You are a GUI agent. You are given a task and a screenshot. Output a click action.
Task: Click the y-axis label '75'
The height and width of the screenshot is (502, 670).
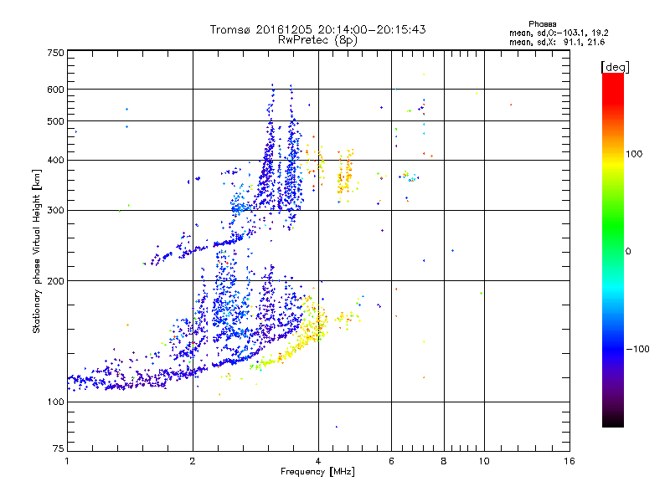[x=59, y=448]
